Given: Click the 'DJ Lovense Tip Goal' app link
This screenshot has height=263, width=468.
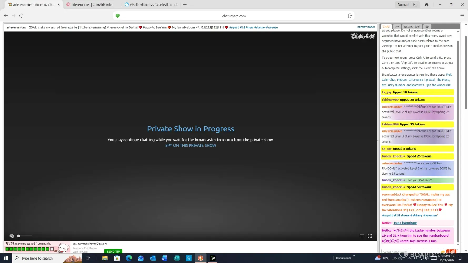Looking at the screenshot, I should (421, 80).
